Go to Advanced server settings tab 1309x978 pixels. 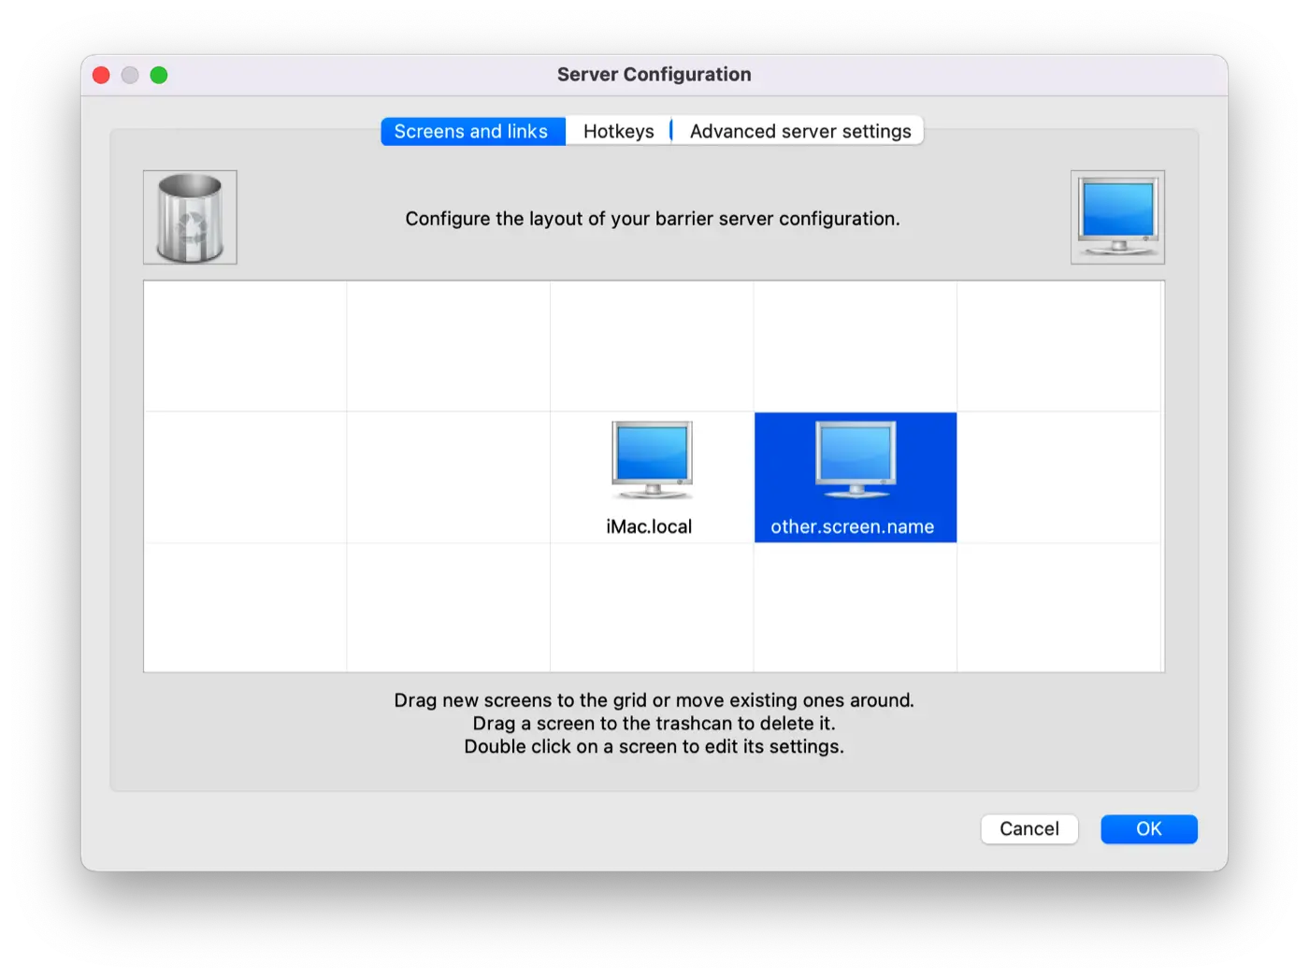(x=799, y=132)
